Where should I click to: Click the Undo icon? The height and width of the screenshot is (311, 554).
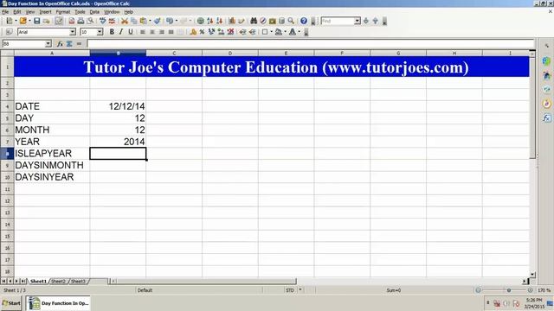[170, 21]
